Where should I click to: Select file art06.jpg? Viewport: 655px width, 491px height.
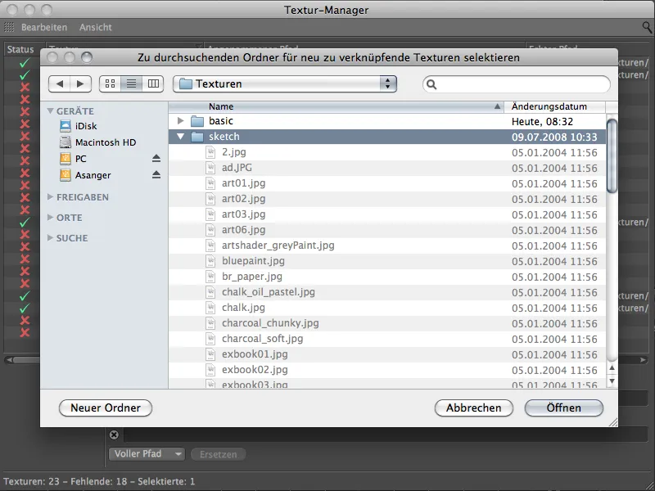tap(243, 230)
